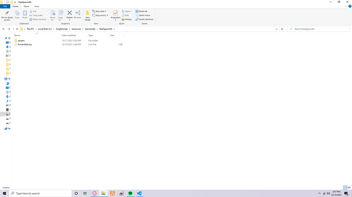
Task: Click the Copy ribbon button
Action: pyautogui.click(x=17, y=15)
